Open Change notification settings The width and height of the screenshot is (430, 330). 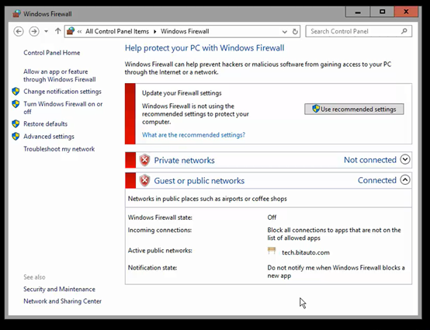[x=62, y=92]
